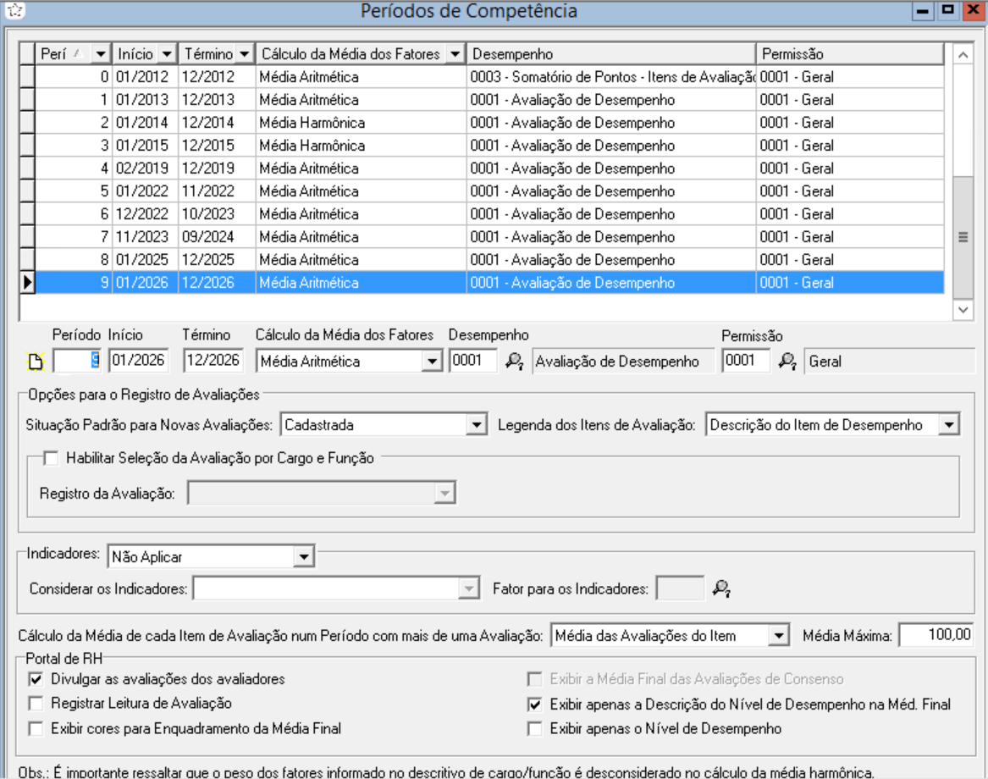This screenshot has height=779, width=988.
Task: Enable Habilitar Seleção da Avaliação por Cargo e Função
Action: point(50,458)
